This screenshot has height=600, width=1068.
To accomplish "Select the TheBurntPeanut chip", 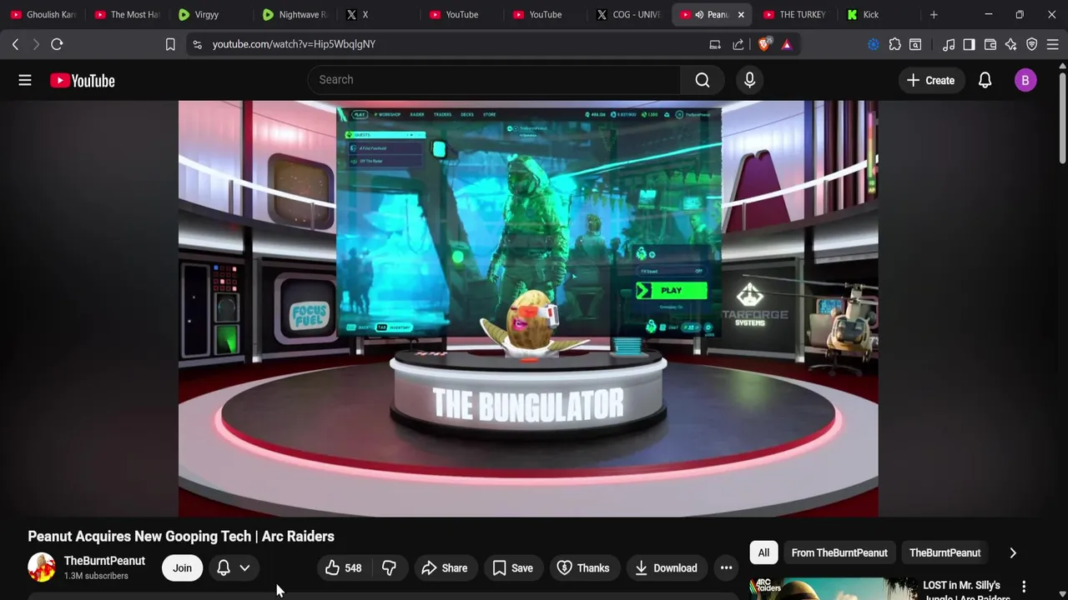I will (945, 552).
